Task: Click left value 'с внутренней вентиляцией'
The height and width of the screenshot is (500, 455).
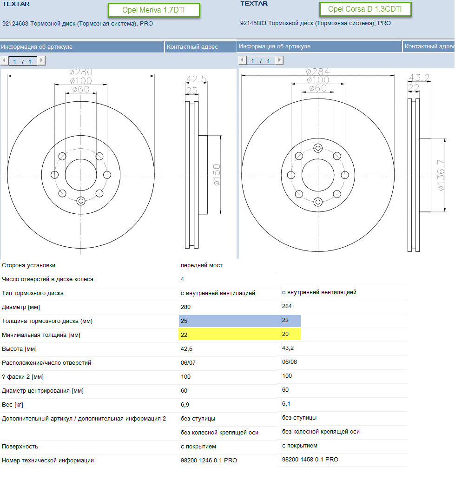Action: click(218, 293)
